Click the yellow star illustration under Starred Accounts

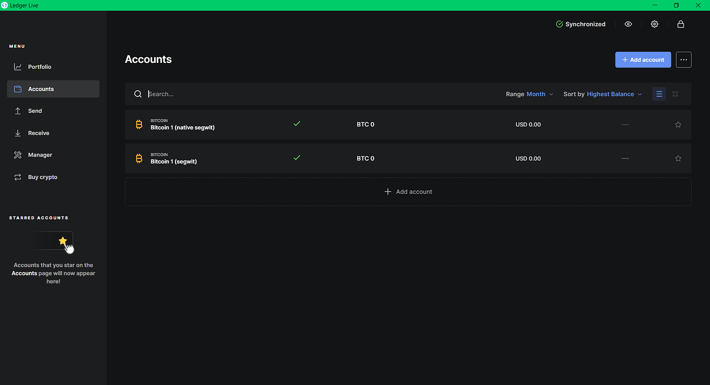tap(63, 241)
